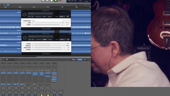Toggle the stereo format icon on the Bus 2 strip
Screen dimensions: 170x96
tap(46, 71)
